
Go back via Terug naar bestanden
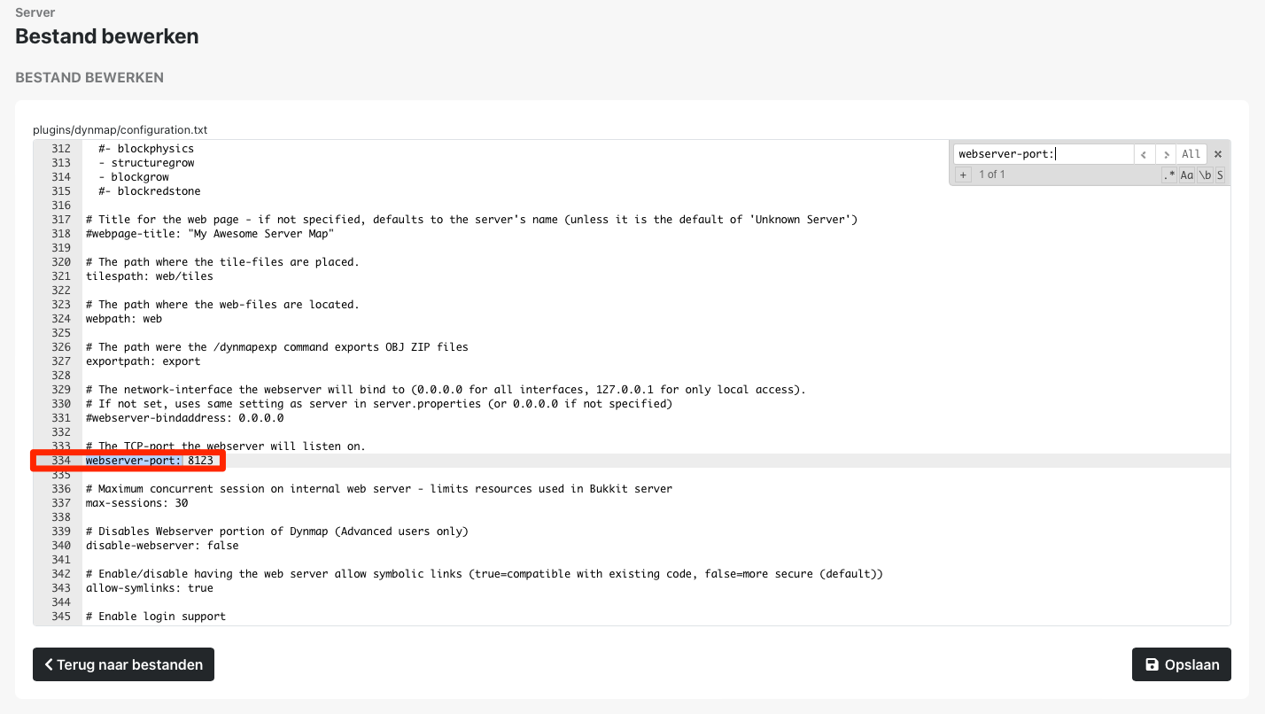pyautogui.click(x=123, y=664)
